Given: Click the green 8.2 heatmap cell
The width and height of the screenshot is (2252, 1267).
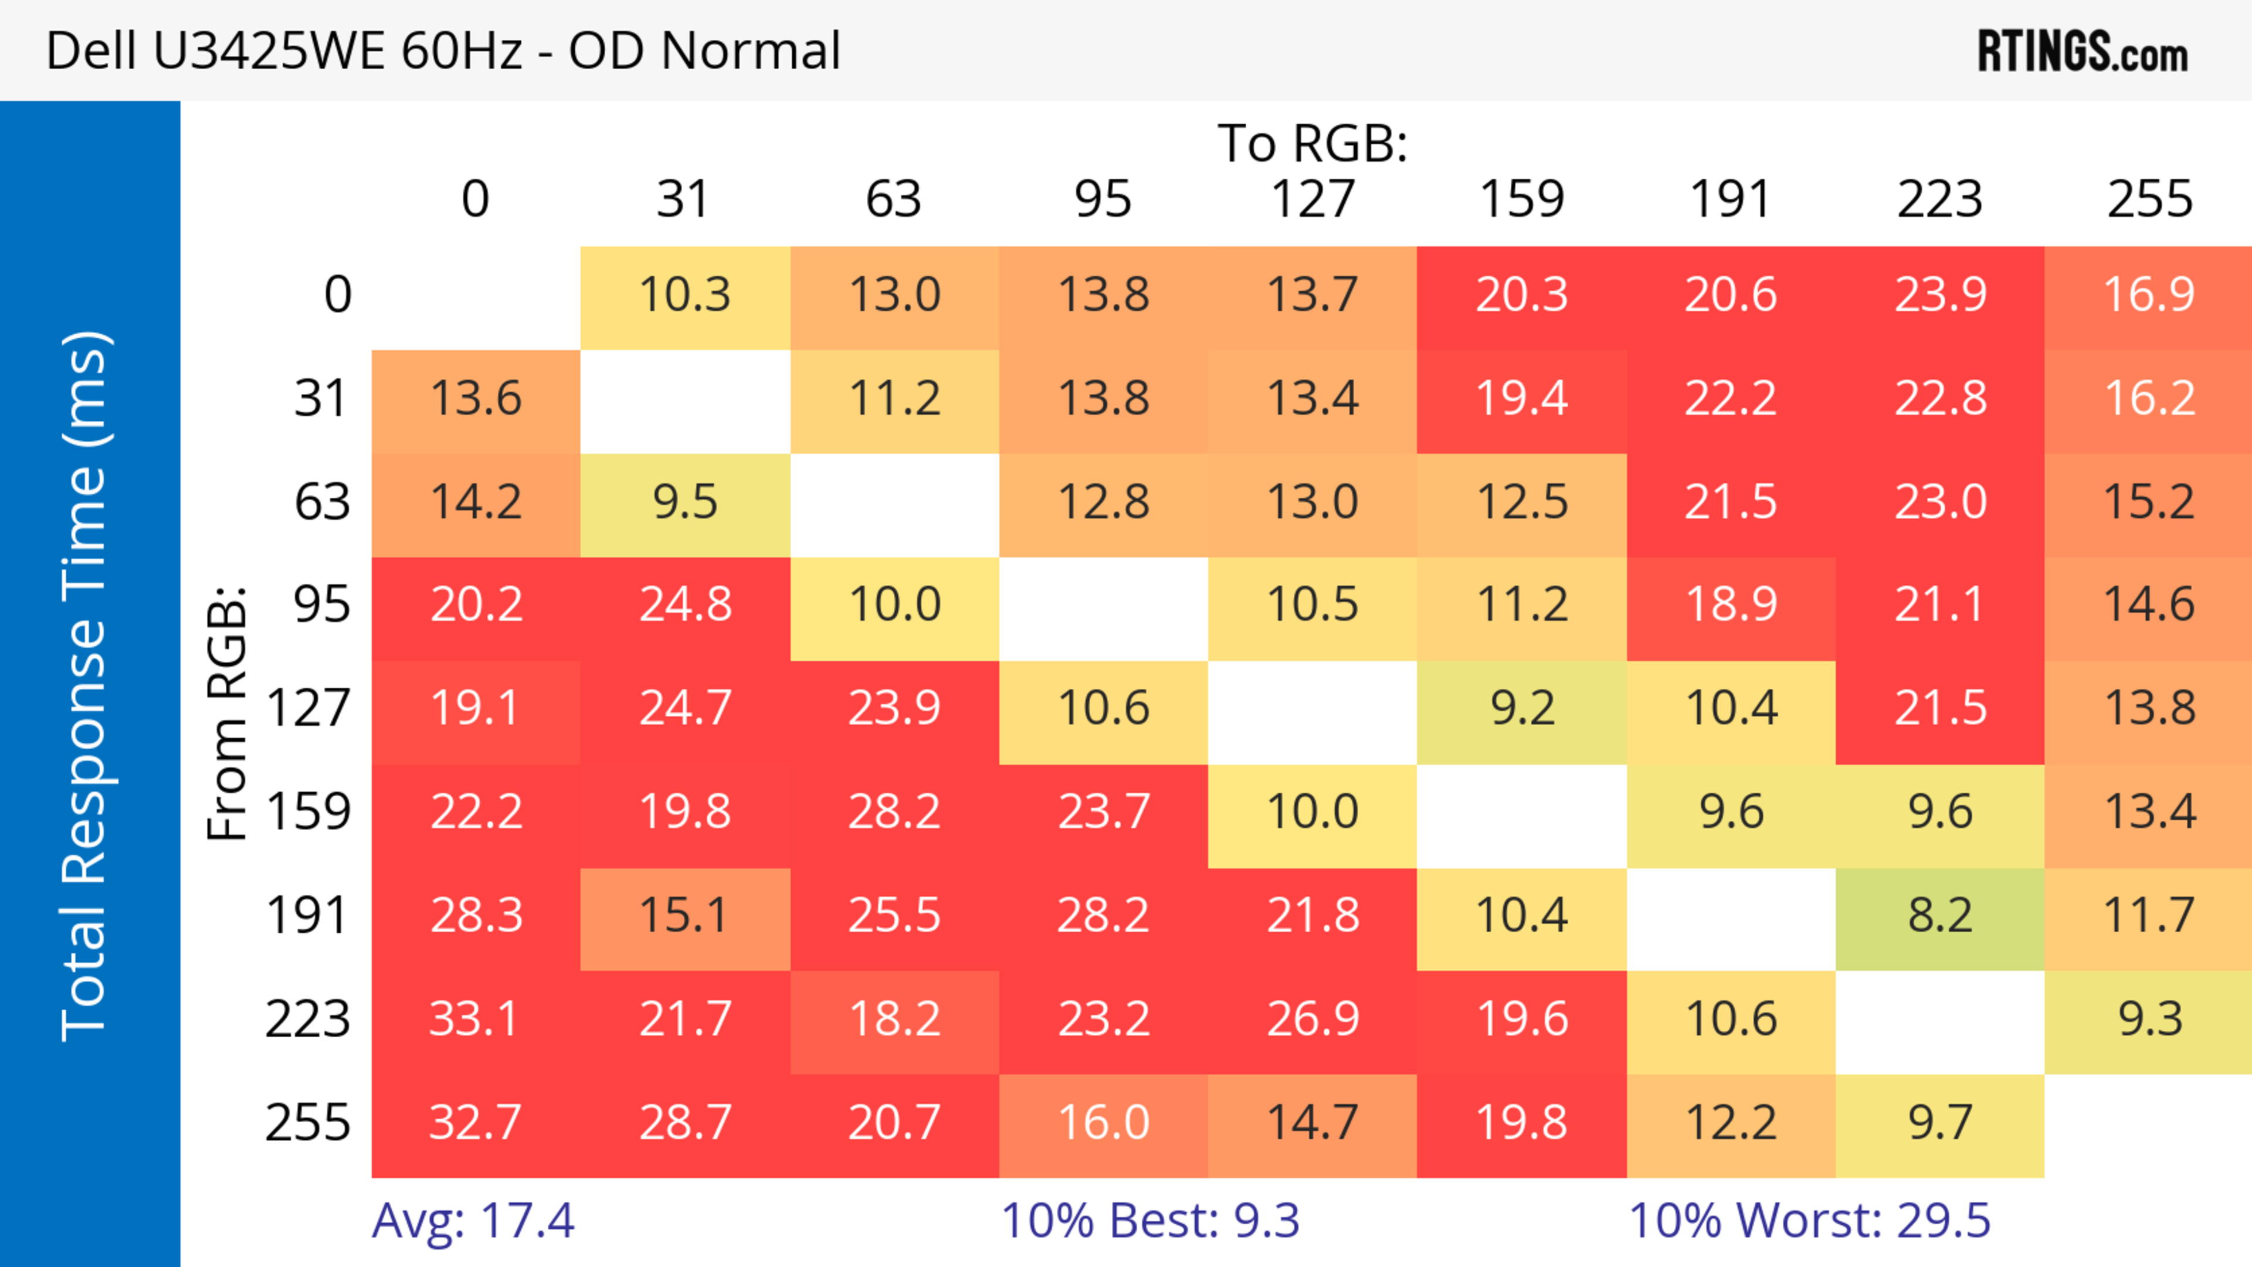Looking at the screenshot, I should pyautogui.click(x=1940, y=916).
